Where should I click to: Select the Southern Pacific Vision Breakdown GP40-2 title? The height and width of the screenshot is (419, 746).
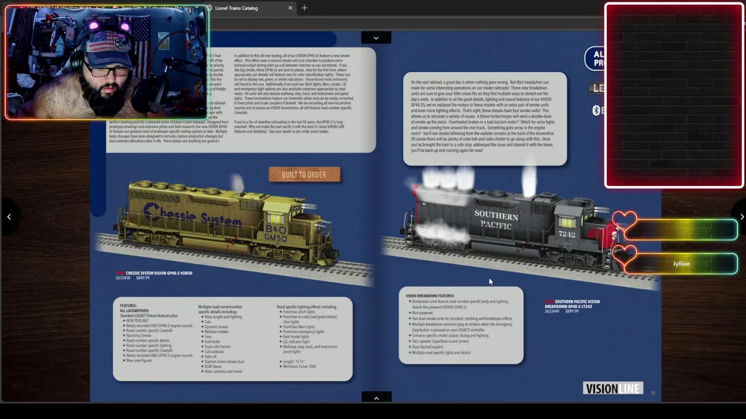(x=572, y=304)
